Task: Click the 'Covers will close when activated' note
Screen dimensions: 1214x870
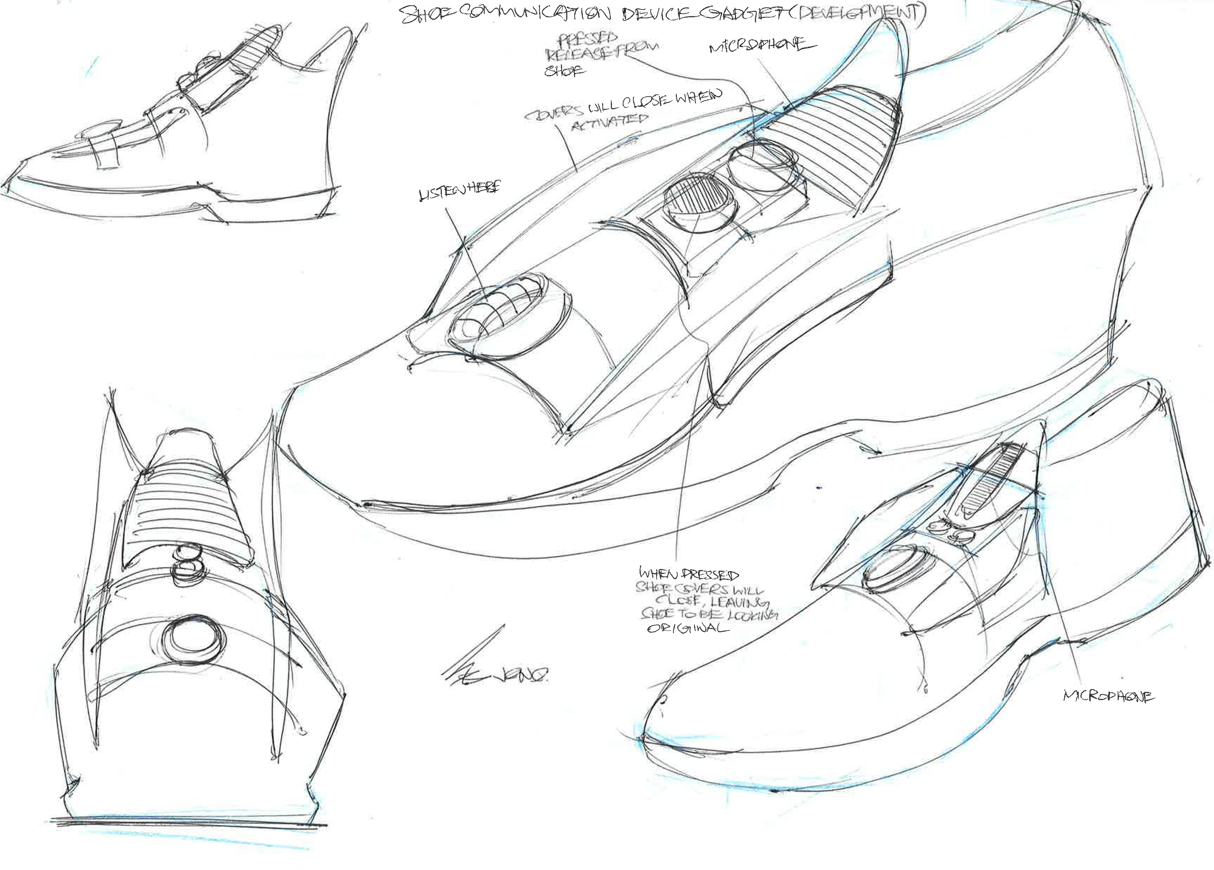Action: 624,110
